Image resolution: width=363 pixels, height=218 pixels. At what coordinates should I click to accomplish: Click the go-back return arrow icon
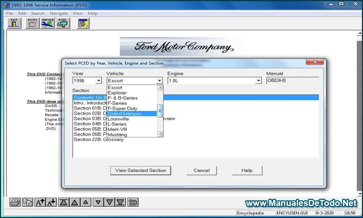[133, 202]
